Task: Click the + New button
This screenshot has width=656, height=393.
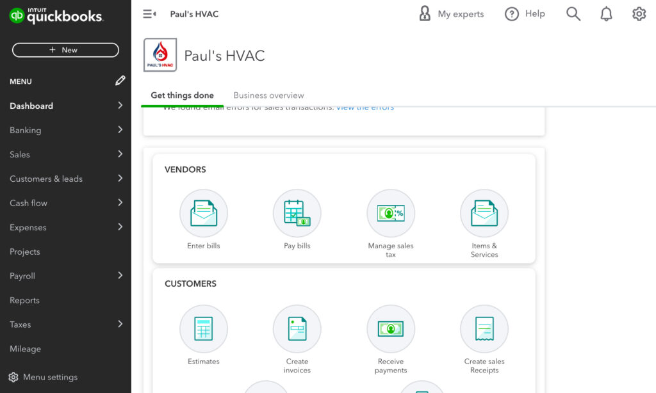Action: click(x=65, y=49)
